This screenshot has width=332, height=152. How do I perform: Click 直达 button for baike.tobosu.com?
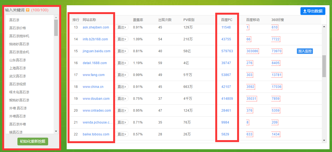click(122, 134)
